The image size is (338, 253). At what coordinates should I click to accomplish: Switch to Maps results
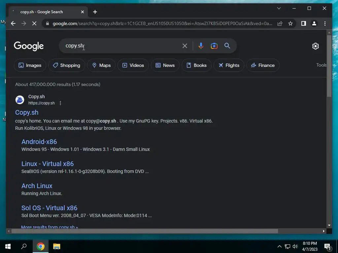pyautogui.click(x=101, y=65)
